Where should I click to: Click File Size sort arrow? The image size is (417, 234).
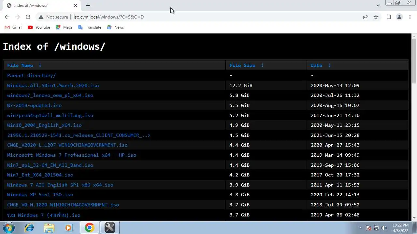pos(262,65)
